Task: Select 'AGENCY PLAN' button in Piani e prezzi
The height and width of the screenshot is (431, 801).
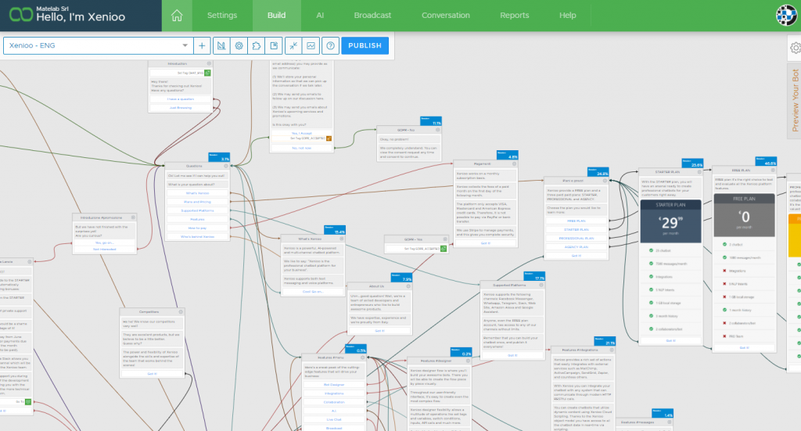Action: pos(577,246)
